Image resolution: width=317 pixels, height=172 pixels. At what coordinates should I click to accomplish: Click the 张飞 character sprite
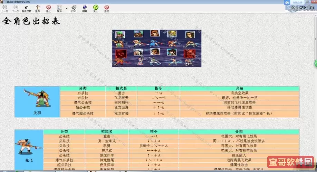(x=28, y=147)
